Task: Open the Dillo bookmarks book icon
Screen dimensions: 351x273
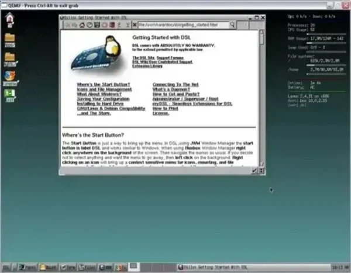Action: [x=112, y=25]
